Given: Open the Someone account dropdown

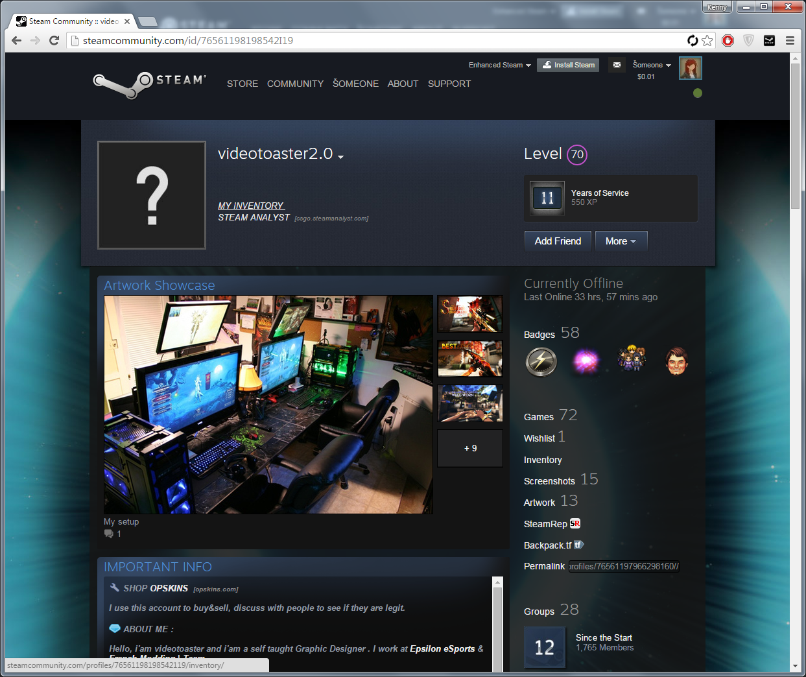Looking at the screenshot, I should point(652,65).
